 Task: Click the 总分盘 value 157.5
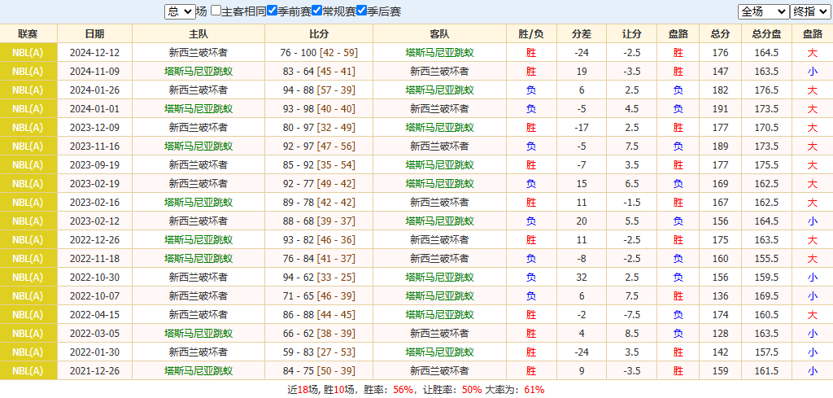tap(766, 352)
